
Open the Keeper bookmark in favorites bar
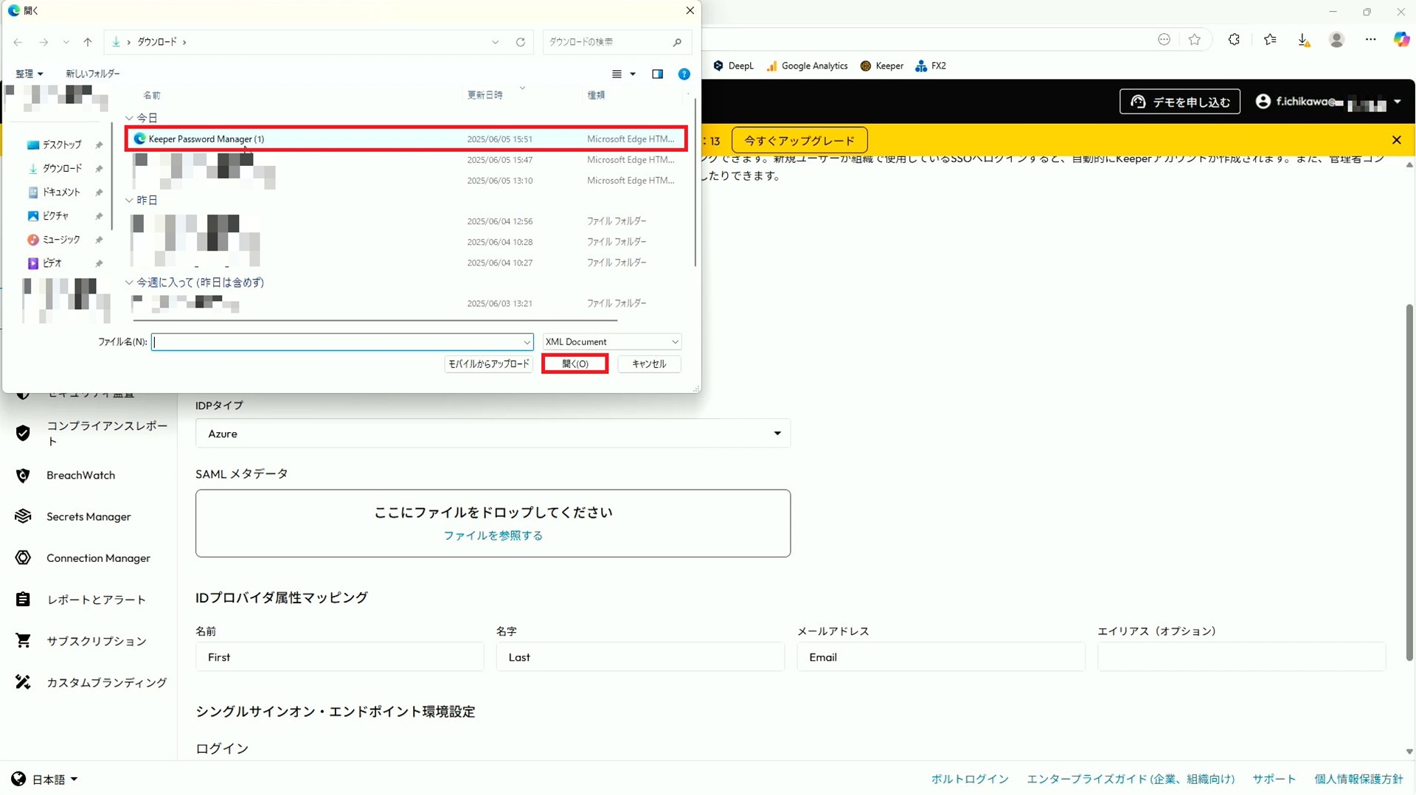[x=881, y=66]
